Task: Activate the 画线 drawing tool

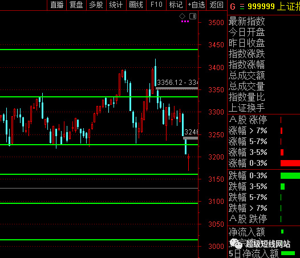Action: point(136,5)
